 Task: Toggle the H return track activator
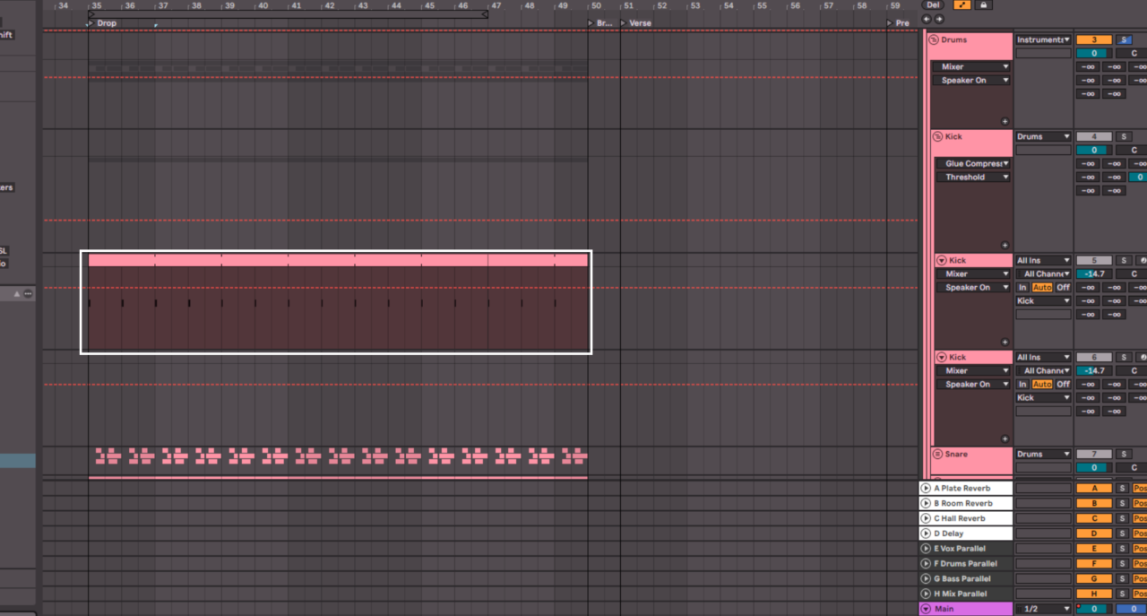[1093, 594]
